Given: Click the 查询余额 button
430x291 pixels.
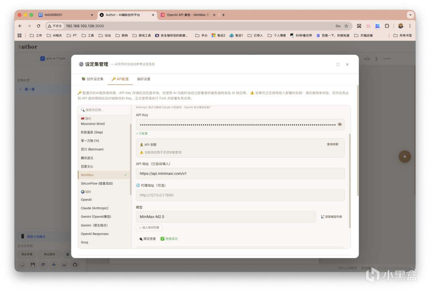Looking at the screenshot, I should click(333, 144).
